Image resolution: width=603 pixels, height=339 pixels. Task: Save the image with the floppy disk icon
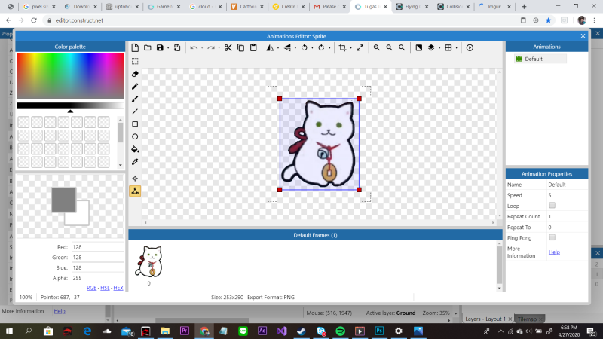click(x=160, y=47)
